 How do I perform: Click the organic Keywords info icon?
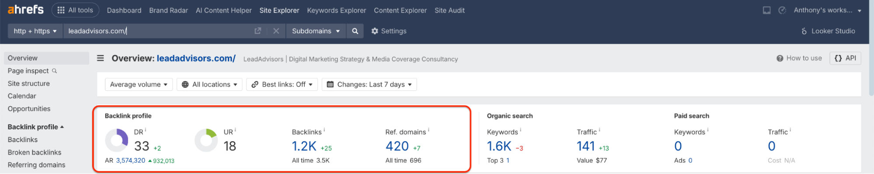click(x=520, y=130)
